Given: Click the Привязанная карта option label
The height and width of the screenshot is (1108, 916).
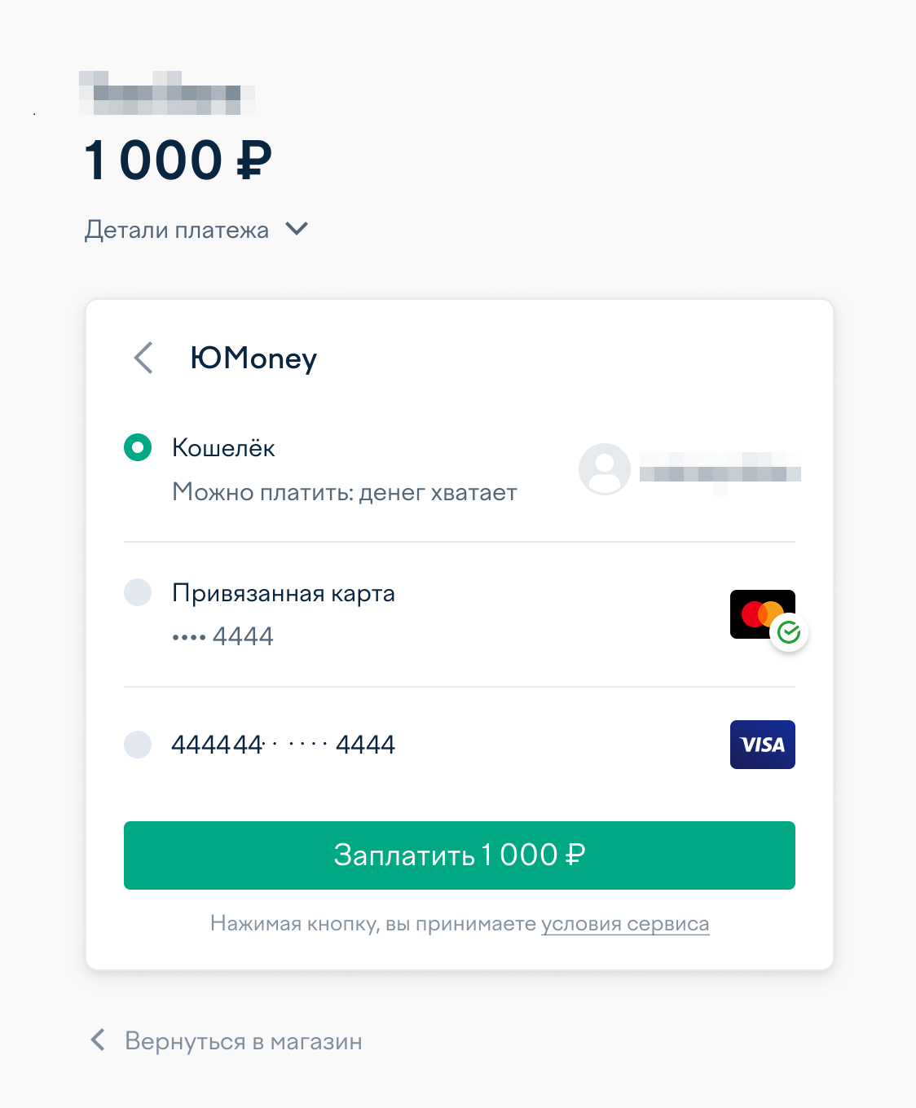Looking at the screenshot, I should 283,593.
